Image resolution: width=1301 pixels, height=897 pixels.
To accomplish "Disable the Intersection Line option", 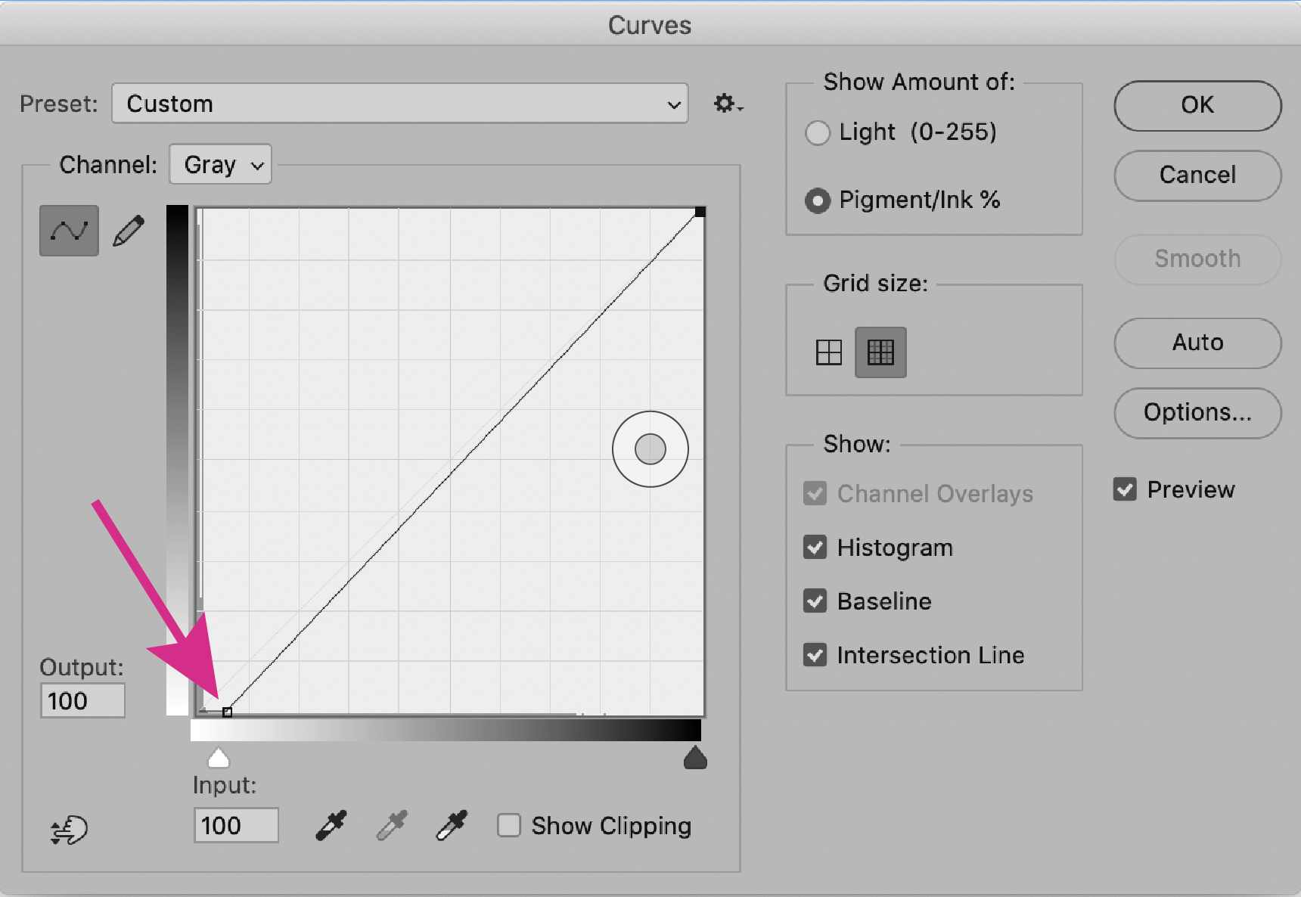I will click(815, 655).
